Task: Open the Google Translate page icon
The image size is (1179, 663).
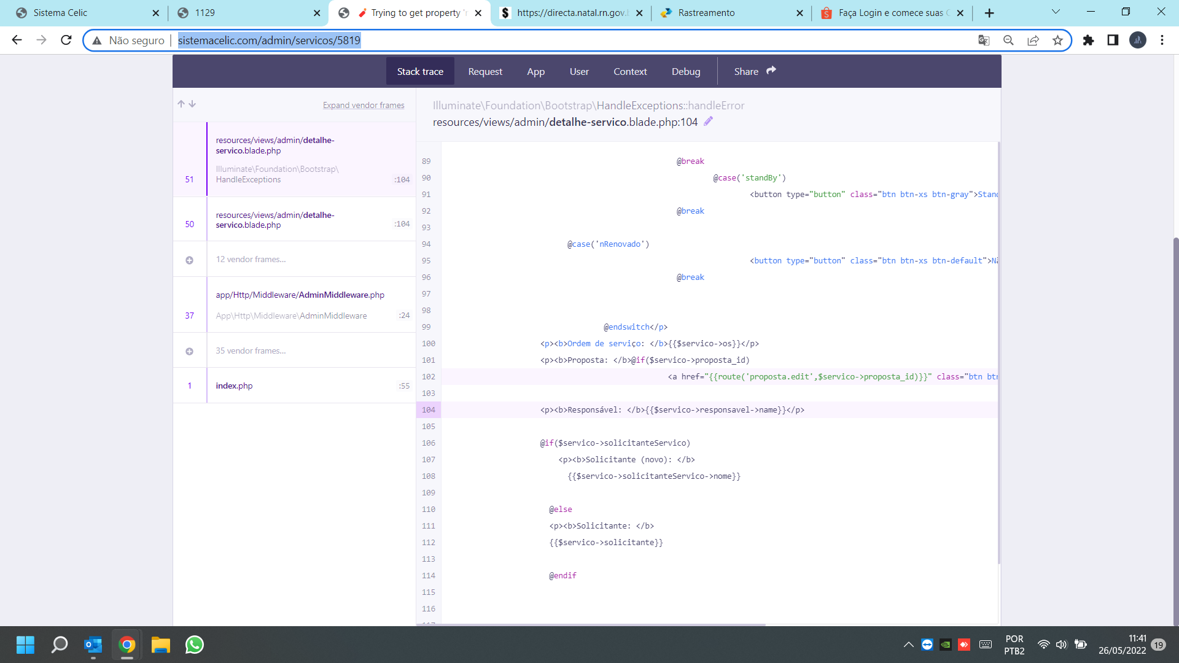Action: pyautogui.click(x=984, y=40)
